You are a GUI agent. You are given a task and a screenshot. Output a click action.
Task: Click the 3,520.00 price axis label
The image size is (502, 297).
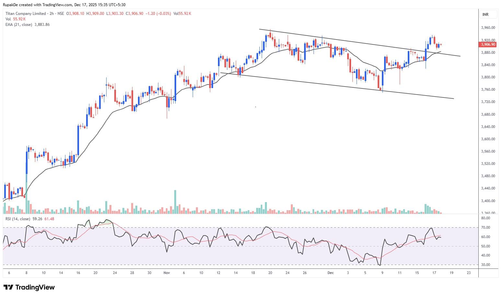488,164
